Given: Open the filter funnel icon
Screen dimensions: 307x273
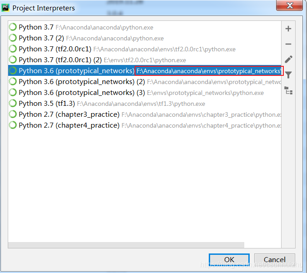Looking at the screenshot, I should 288,74.
